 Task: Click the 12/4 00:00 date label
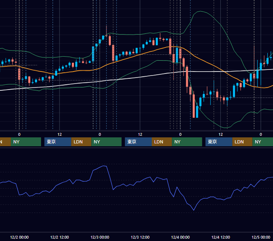pos(180,237)
